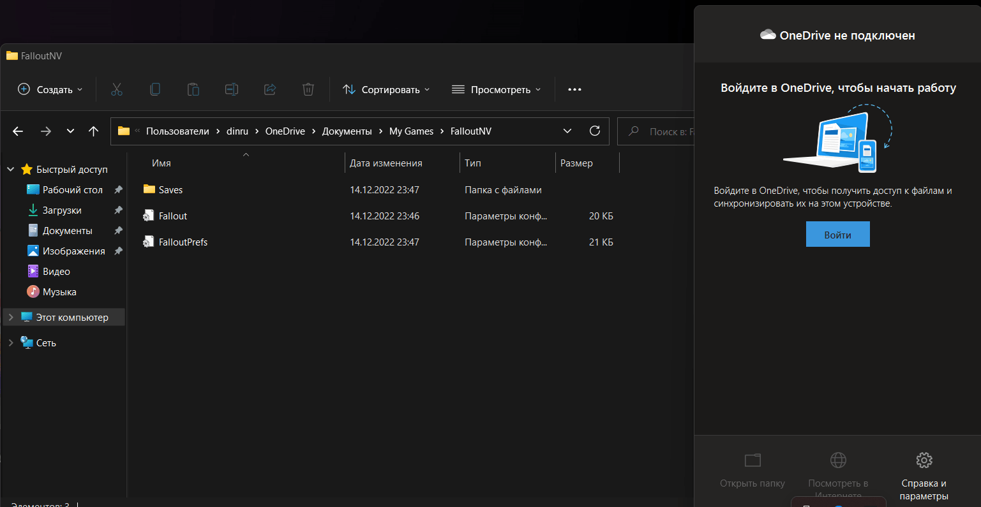The width and height of the screenshot is (981, 507).
Task: Expand 'Этот компьютер' tree node
Action: (x=10, y=318)
